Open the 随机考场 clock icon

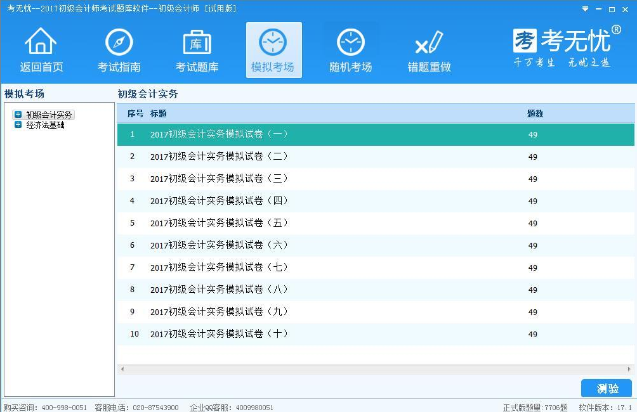pyautogui.click(x=351, y=49)
